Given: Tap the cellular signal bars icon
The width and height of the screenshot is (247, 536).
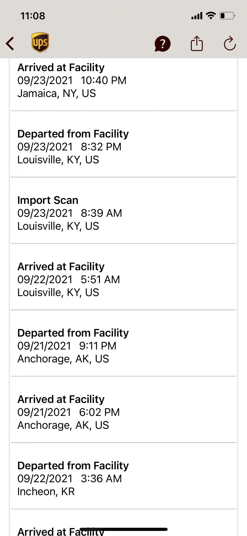Looking at the screenshot, I should (197, 16).
